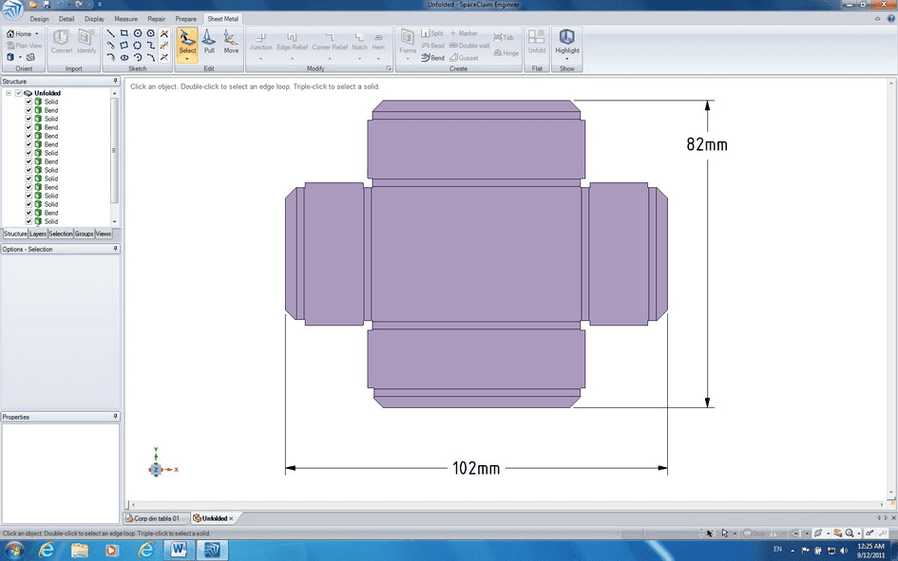The height and width of the screenshot is (561, 898).
Task: Select the Three-Point Rectangle sketch tool
Action: [x=124, y=46]
